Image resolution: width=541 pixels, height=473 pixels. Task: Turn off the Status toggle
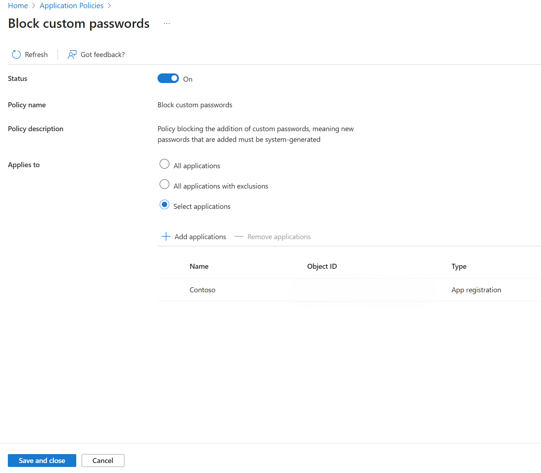click(168, 78)
